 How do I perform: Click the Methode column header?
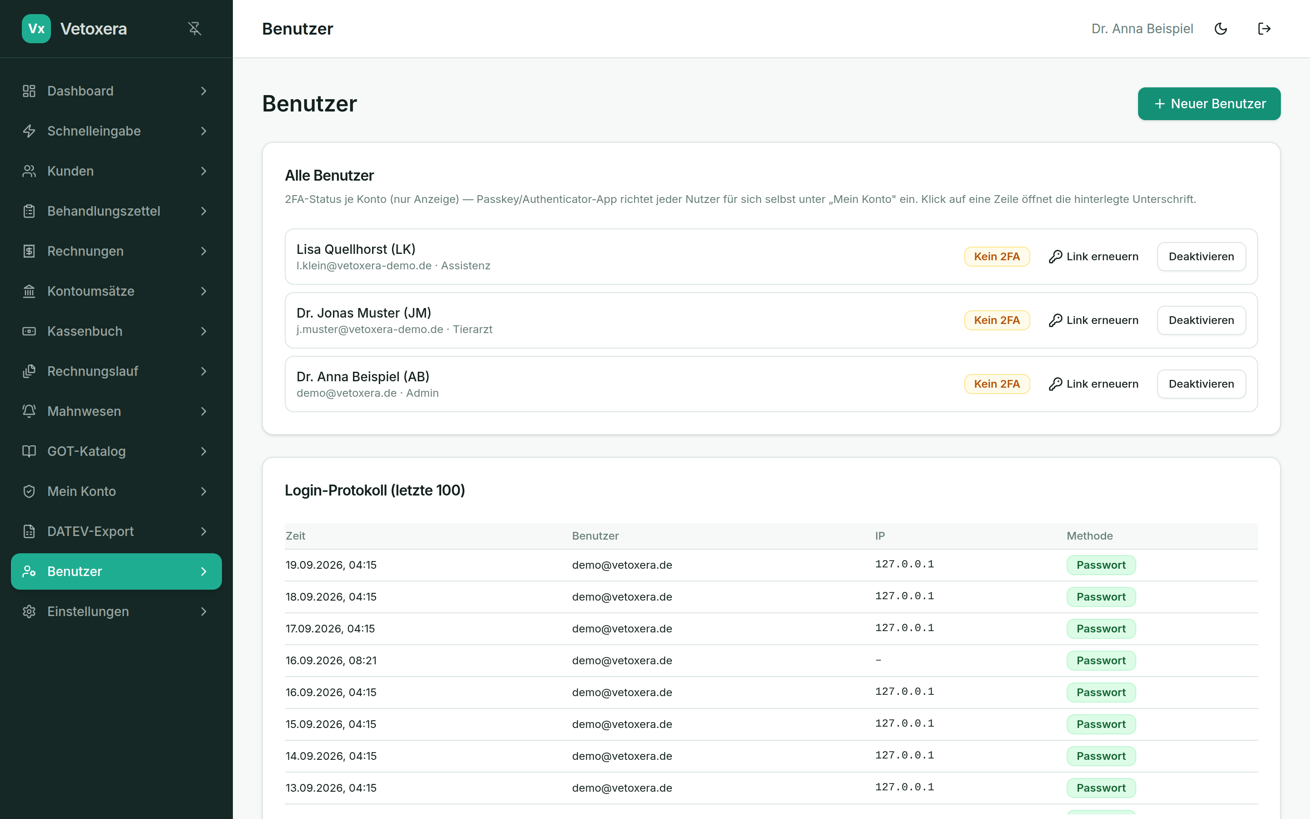(1090, 536)
